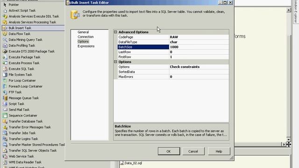
Task: Click the Analysis Services Processing Task icon
Action: point(5,22)
